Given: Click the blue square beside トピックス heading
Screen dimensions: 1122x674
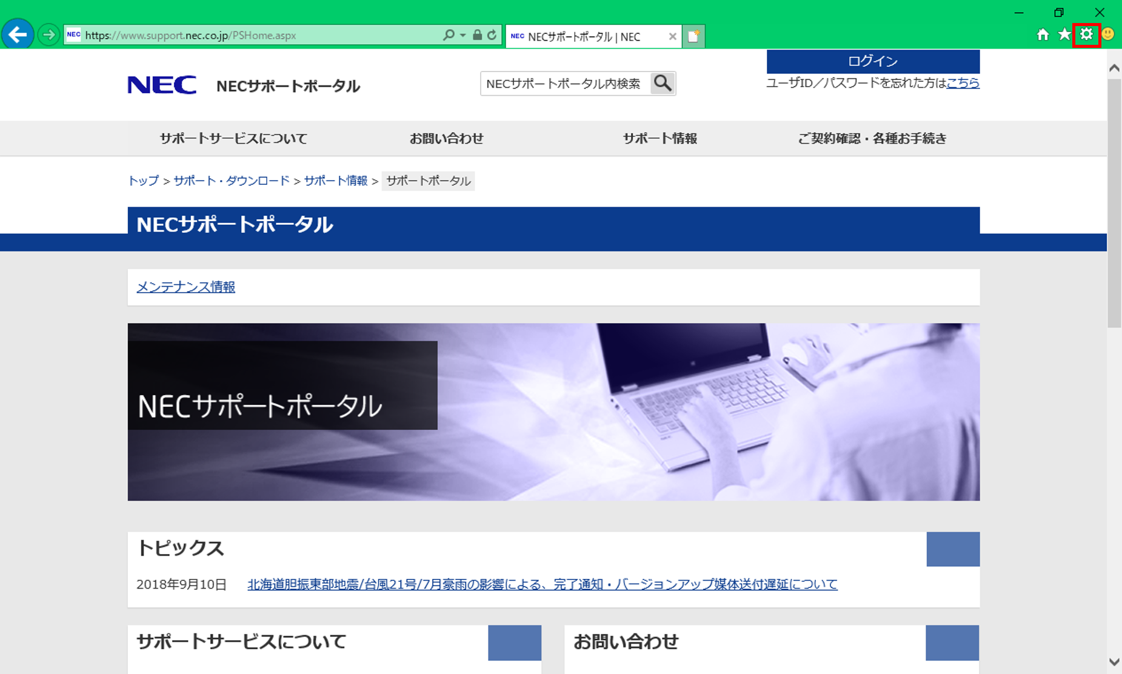Looking at the screenshot, I should click(x=953, y=549).
